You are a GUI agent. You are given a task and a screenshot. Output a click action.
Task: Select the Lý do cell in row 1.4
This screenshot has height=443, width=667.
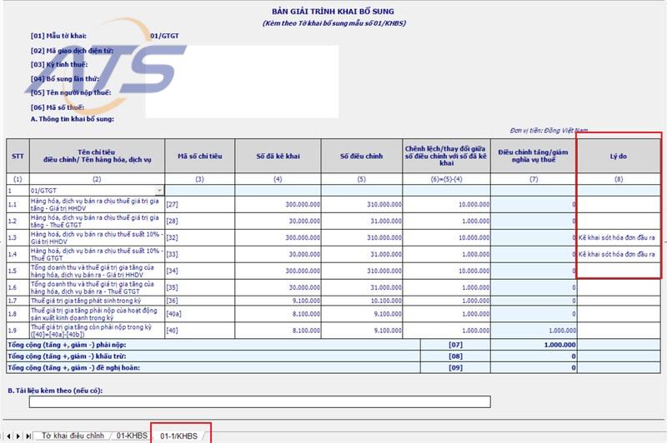[x=619, y=255]
